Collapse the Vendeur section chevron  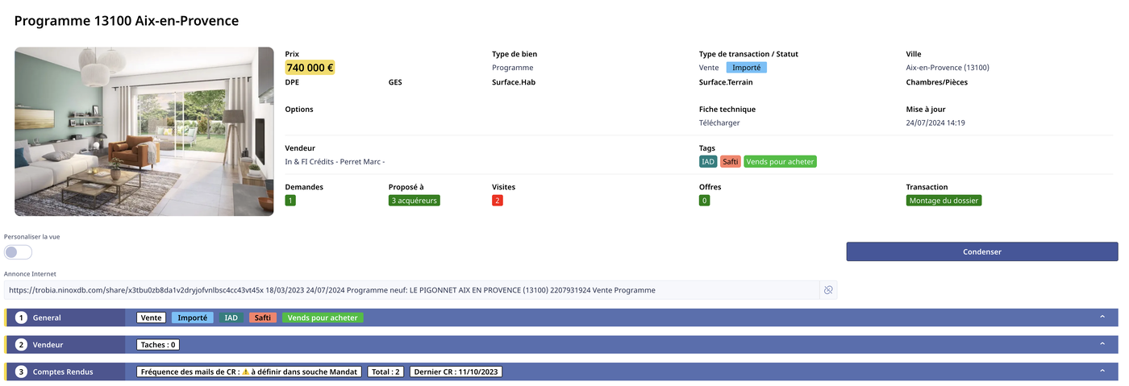(x=1102, y=345)
